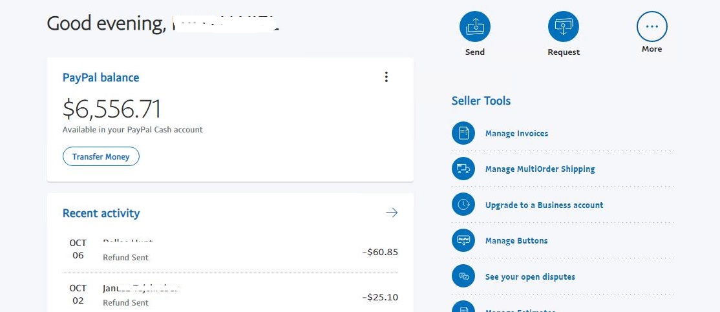Open PayPal balance three-dot menu
720x312 pixels.
386,77
